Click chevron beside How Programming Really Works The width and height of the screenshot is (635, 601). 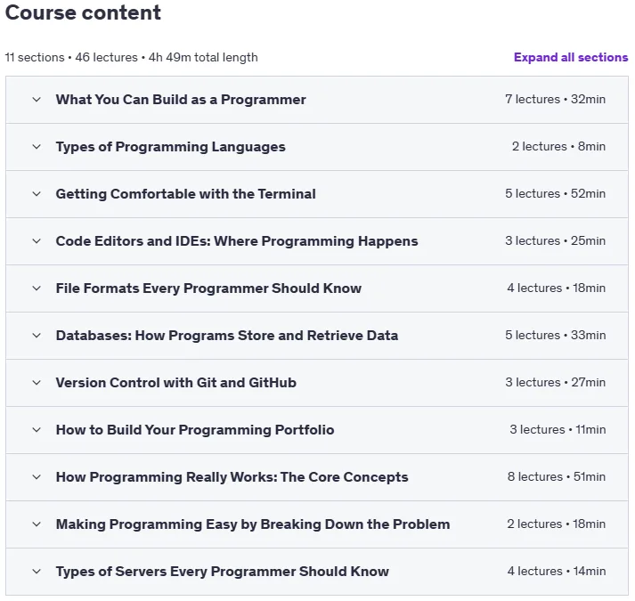[x=37, y=477]
